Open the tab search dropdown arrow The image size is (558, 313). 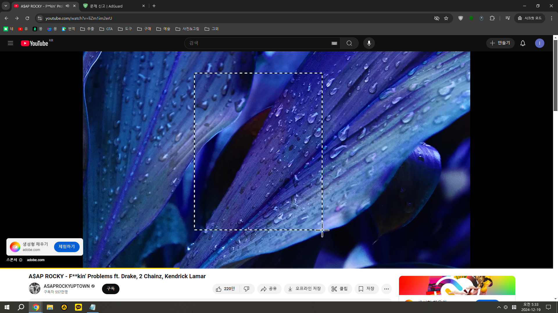6,6
